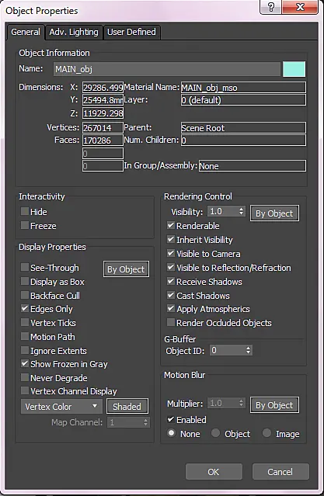Screen dimensions: 324x496
Task: Click the Object ID spinner arrows
Action: tap(248, 350)
